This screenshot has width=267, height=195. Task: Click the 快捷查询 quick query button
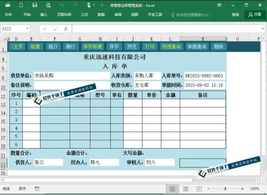point(171,46)
